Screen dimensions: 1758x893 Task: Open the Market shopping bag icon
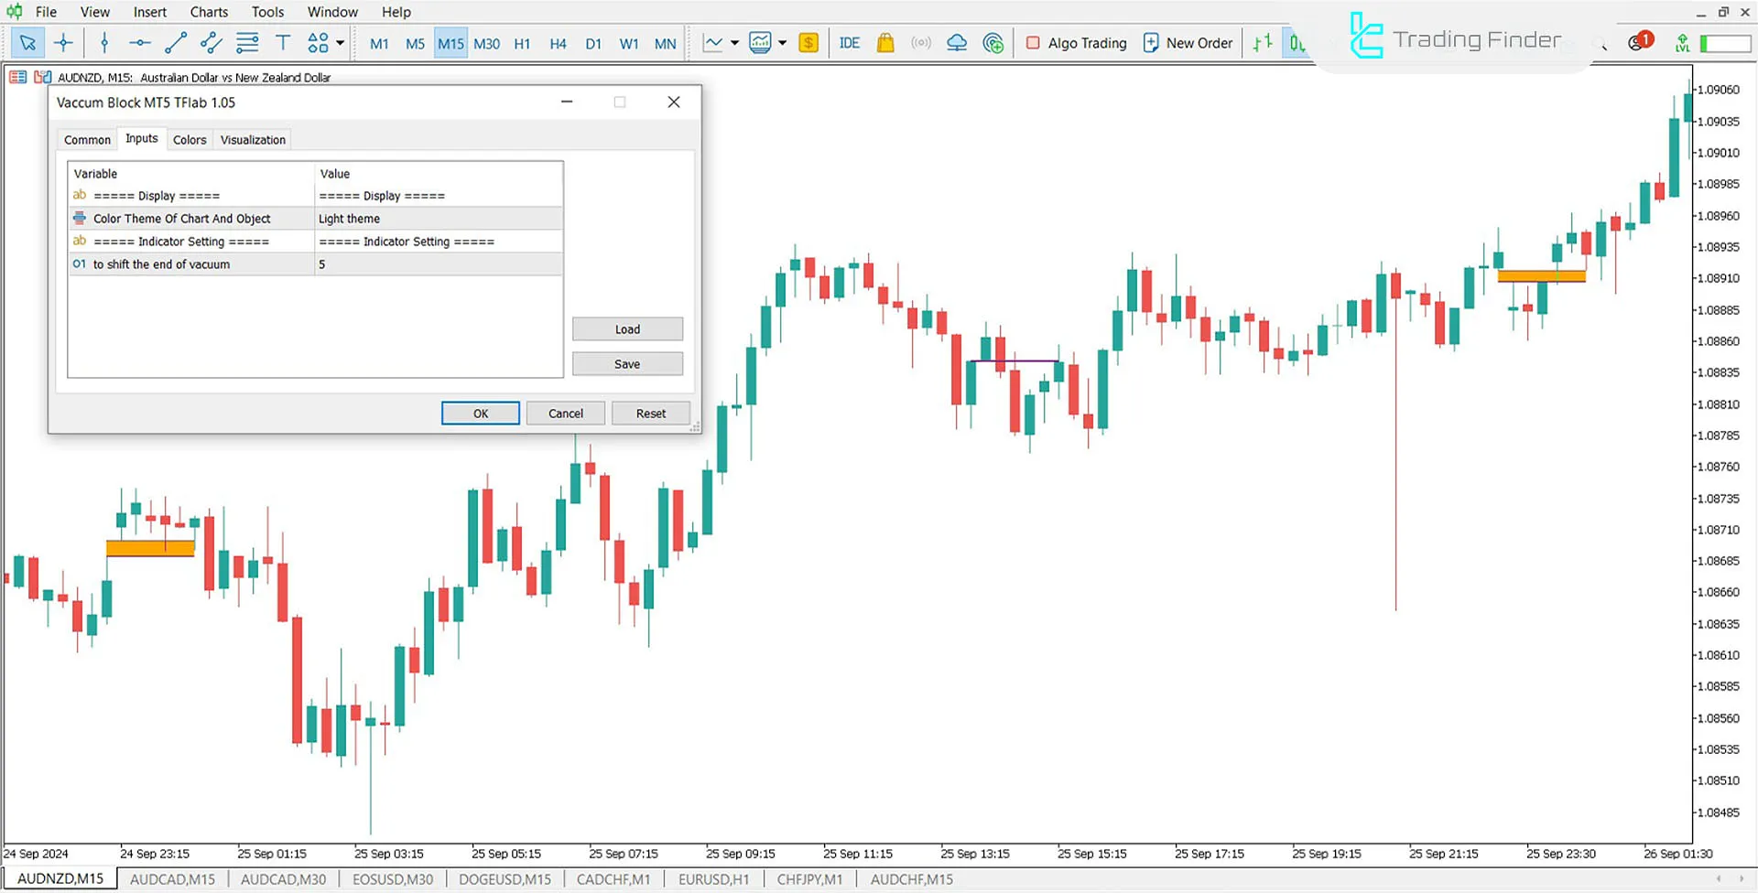(884, 43)
